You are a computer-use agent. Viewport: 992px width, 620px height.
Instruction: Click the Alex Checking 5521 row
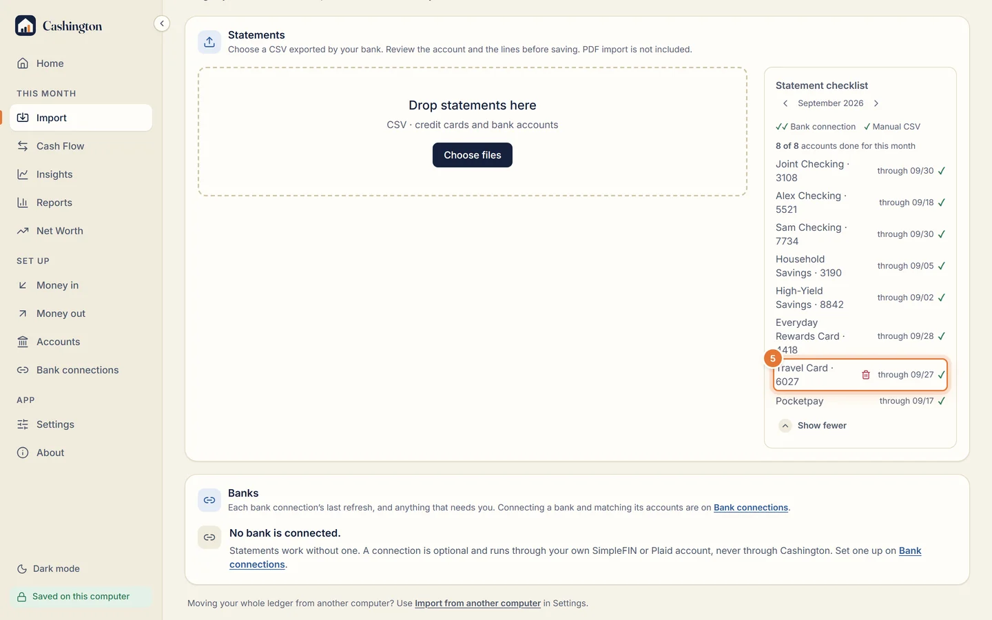click(860, 203)
